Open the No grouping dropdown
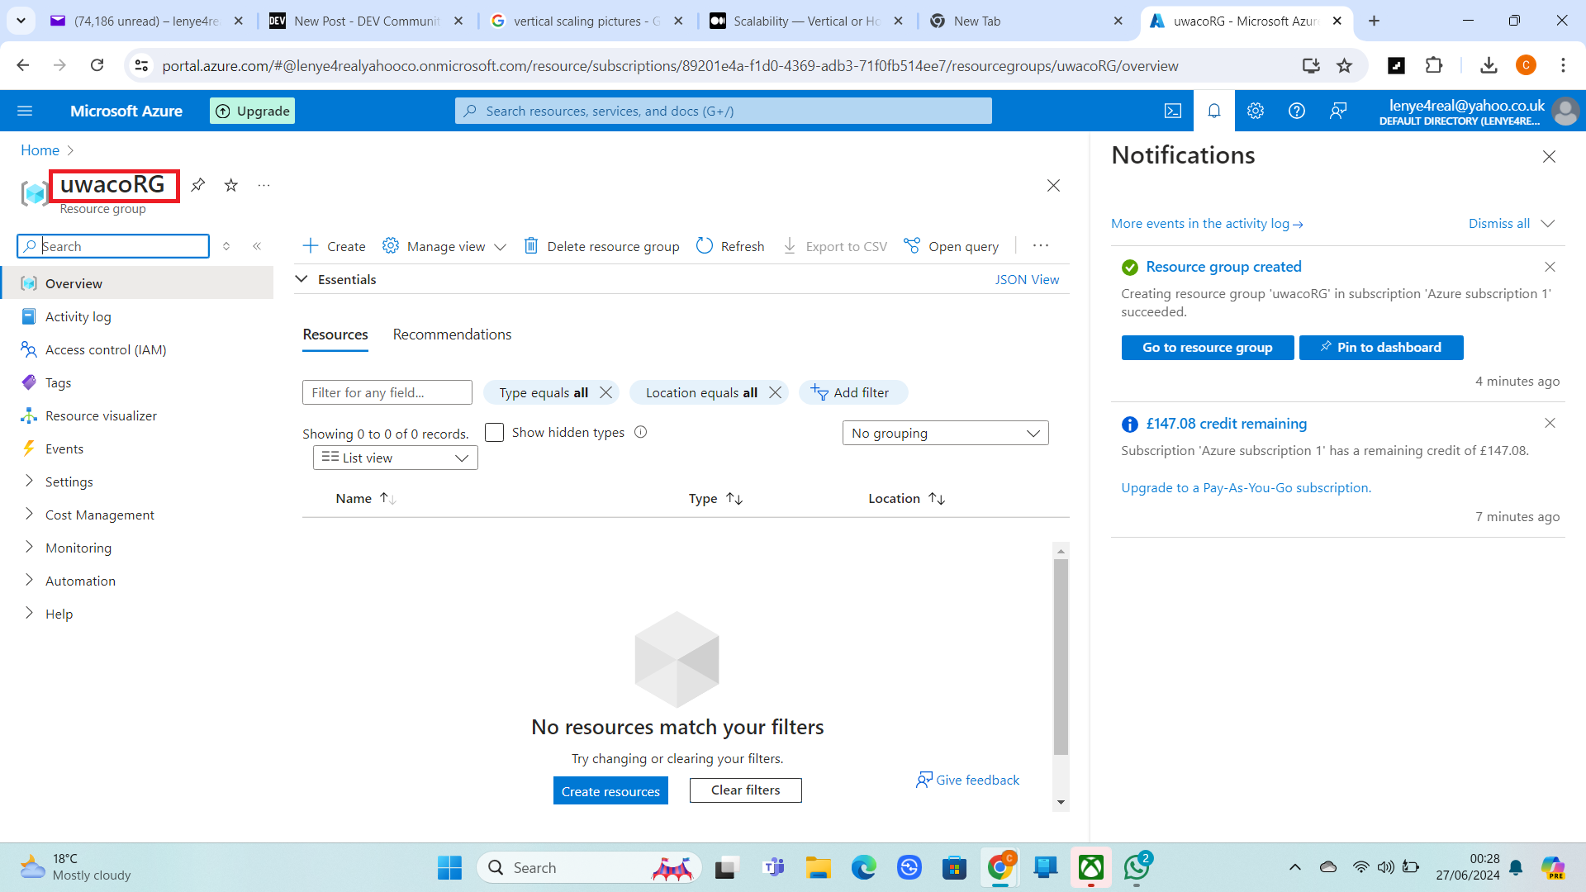1586x892 pixels. [945, 433]
